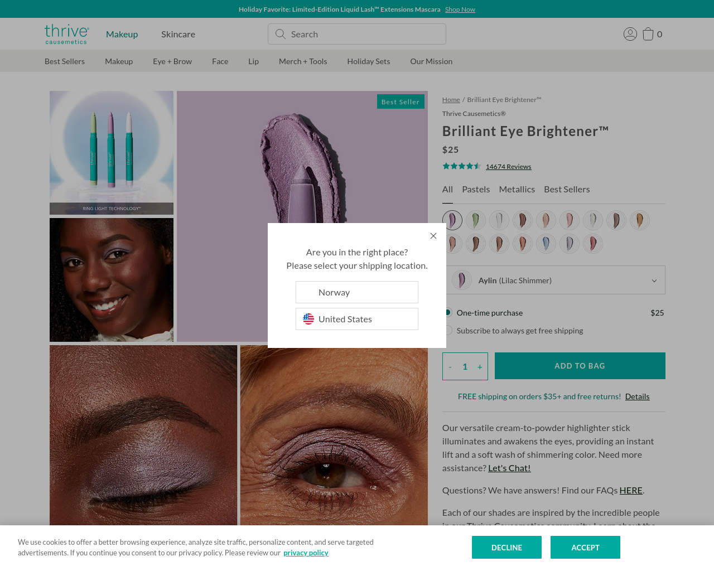The height and width of the screenshot is (571, 714).
Task: Click the United States flag icon
Action: 308,319
